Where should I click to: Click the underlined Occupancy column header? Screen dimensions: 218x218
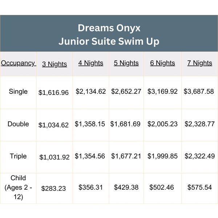pyautogui.click(x=18, y=63)
